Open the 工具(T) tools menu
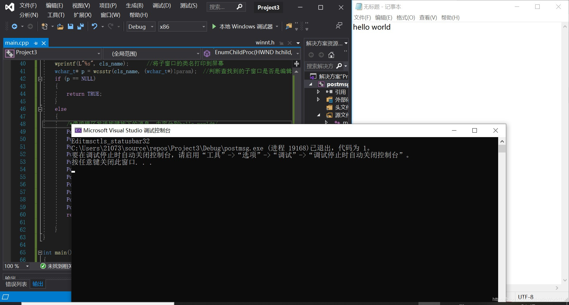The width and height of the screenshot is (569, 305). pyautogui.click(x=56, y=15)
